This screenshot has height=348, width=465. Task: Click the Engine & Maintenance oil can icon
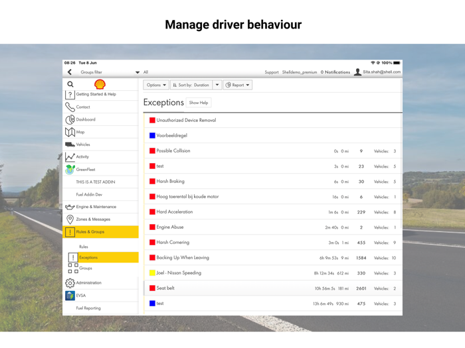coord(70,207)
